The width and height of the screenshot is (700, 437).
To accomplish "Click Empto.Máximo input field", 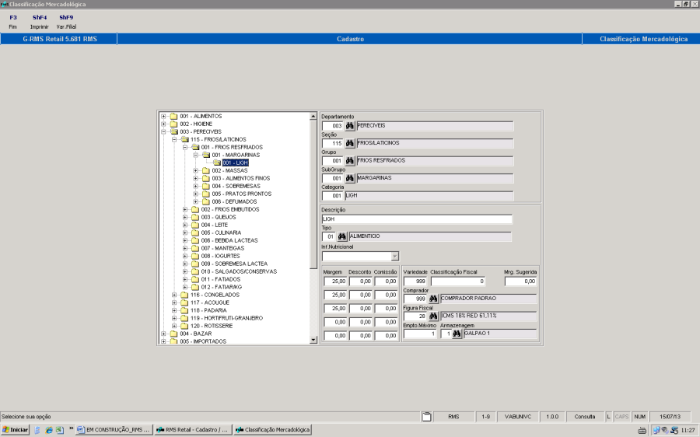I will (x=420, y=334).
